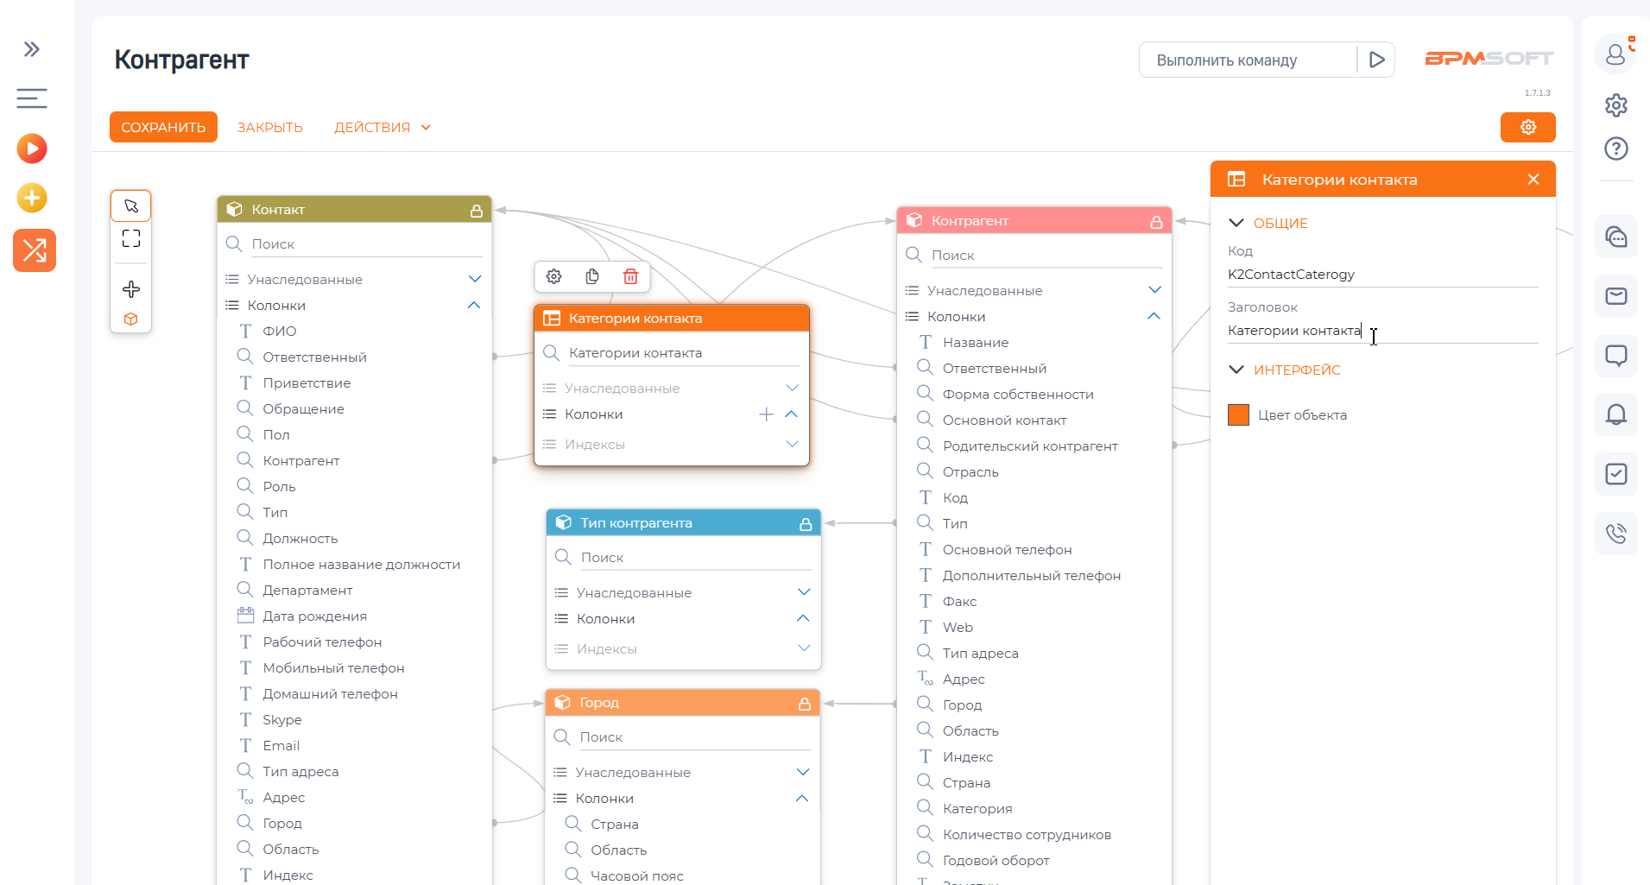
Task: Expand Индексы in Тип контрагента entity
Action: [803, 648]
